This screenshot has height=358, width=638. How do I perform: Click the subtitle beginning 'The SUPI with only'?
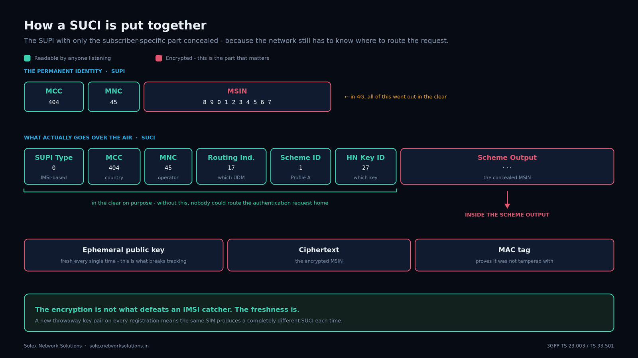236,41
